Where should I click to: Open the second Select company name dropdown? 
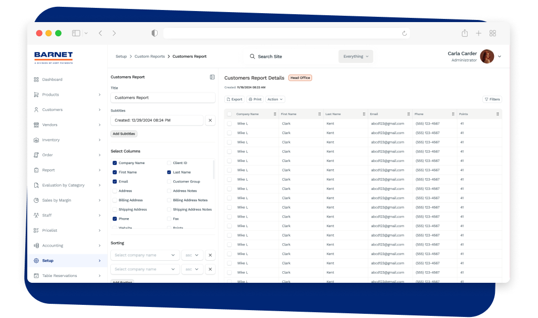145,269
